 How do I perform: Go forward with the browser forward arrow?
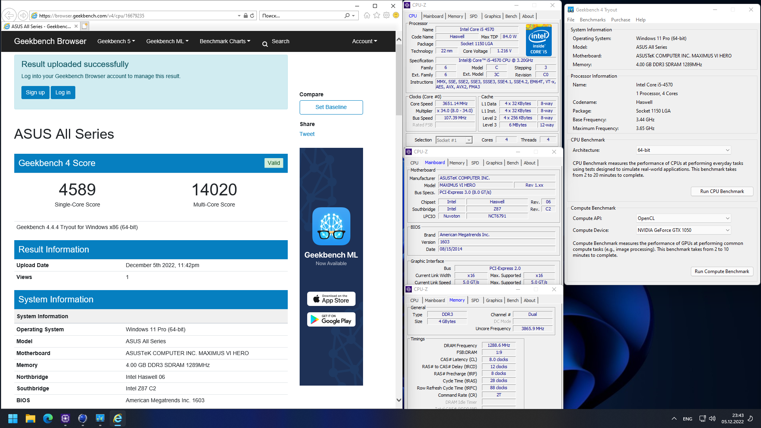click(23, 15)
